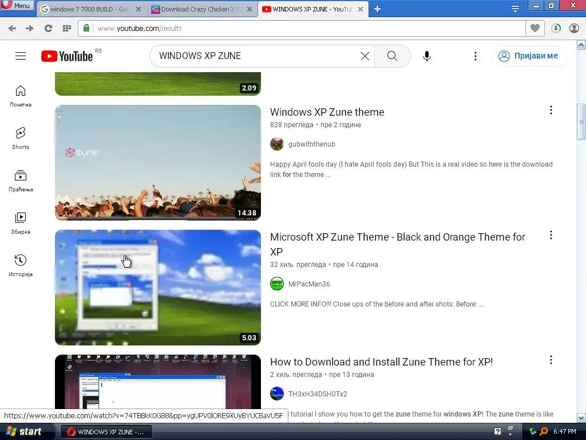The image size is (586, 440).
Task: Open the Speed Dial grid icon
Action: tap(67, 29)
